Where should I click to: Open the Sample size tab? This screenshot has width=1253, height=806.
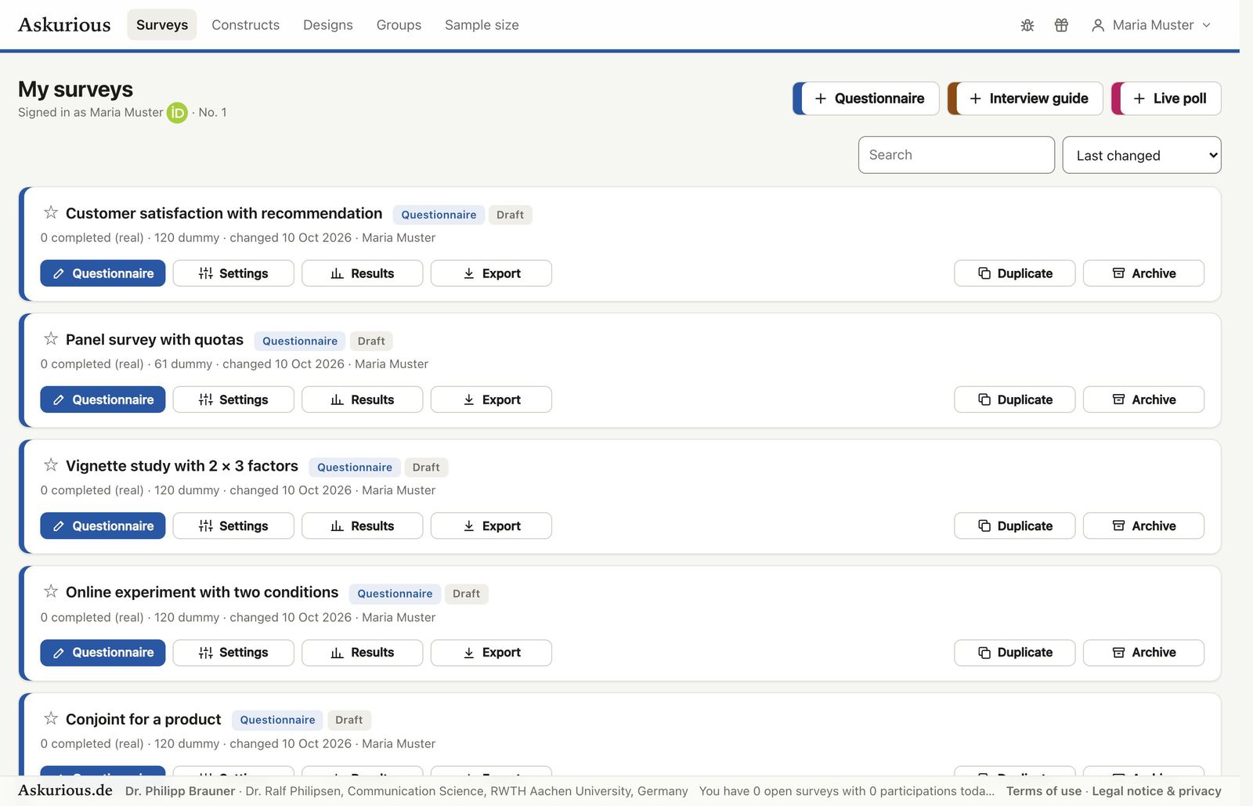(482, 25)
